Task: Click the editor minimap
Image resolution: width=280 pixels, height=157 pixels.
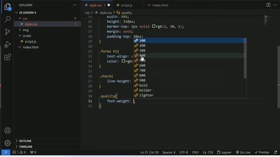Action: (268, 20)
